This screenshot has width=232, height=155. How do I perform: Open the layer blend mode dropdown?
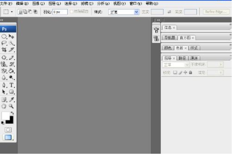point(176,65)
